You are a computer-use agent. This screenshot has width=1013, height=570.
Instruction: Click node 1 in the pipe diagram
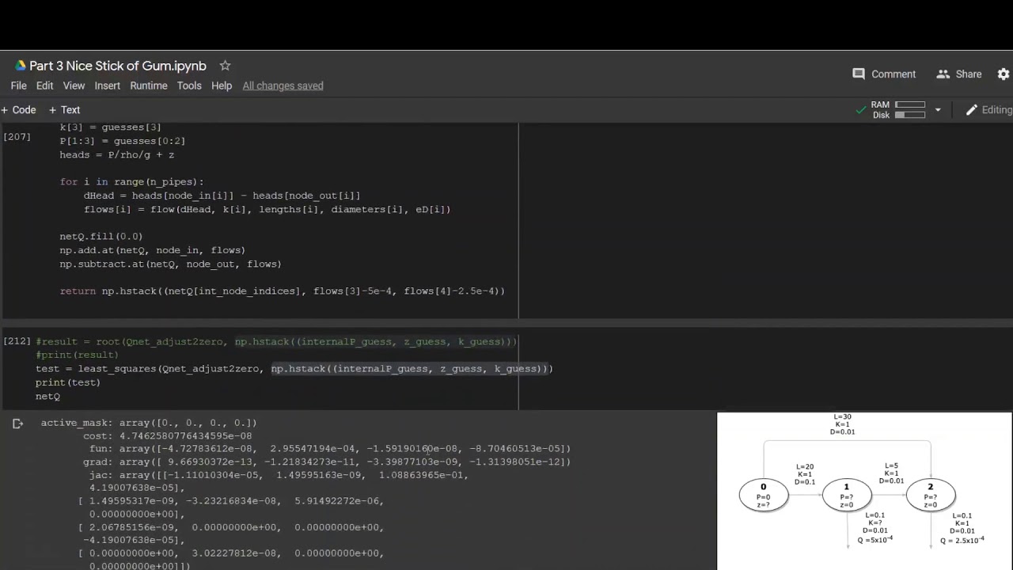tap(847, 496)
